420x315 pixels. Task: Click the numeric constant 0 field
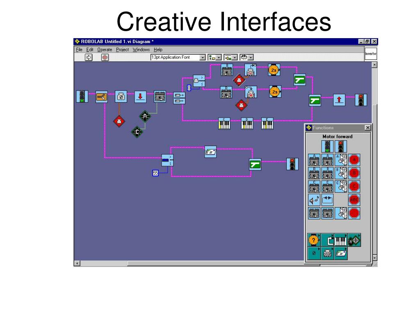(x=189, y=88)
